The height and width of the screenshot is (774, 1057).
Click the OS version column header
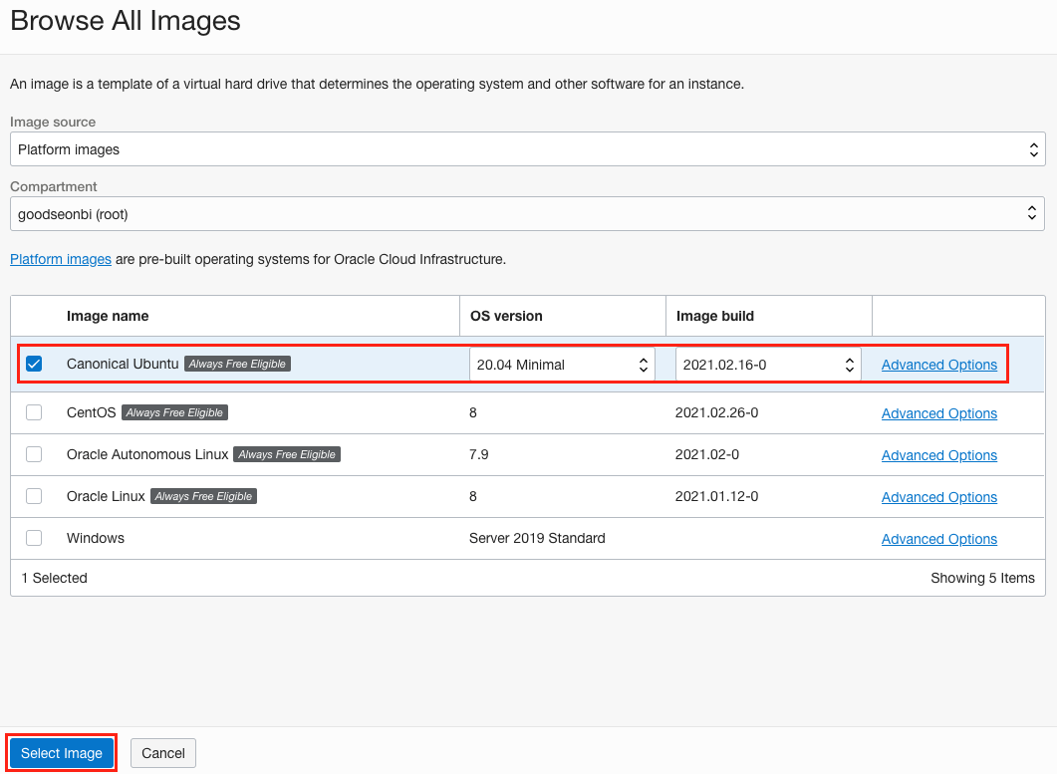point(506,316)
